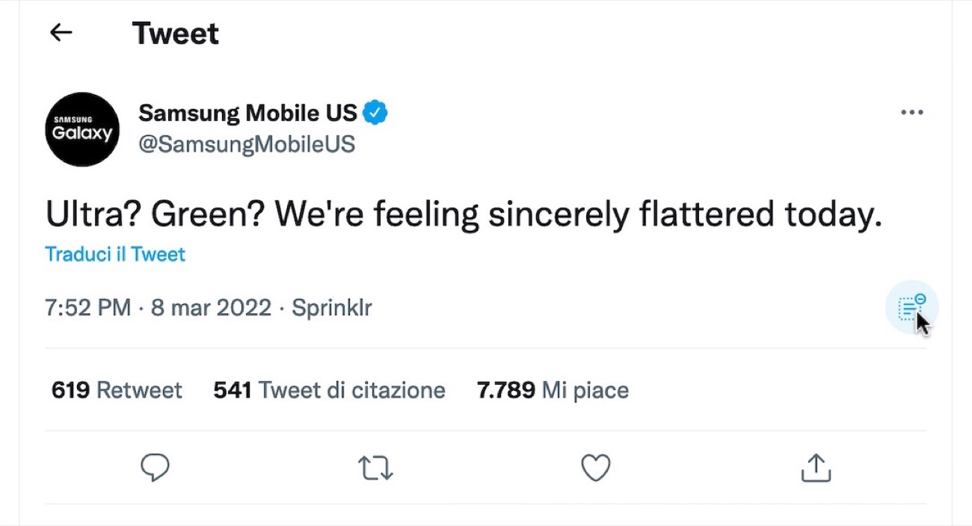See who liked with '7.789 Mi piace'
Screen dimensions: 972x526
(552, 389)
